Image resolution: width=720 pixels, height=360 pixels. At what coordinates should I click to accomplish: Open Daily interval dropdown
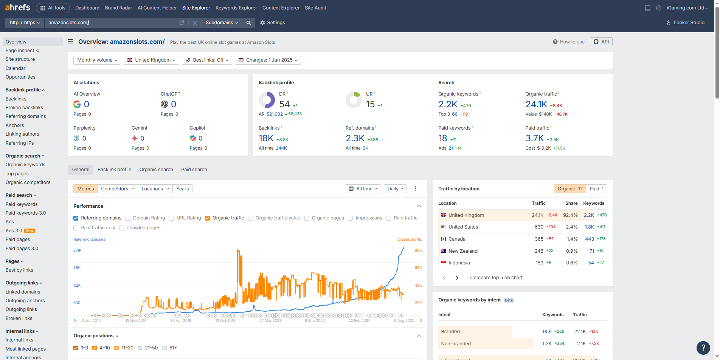pyautogui.click(x=395, y=189)
